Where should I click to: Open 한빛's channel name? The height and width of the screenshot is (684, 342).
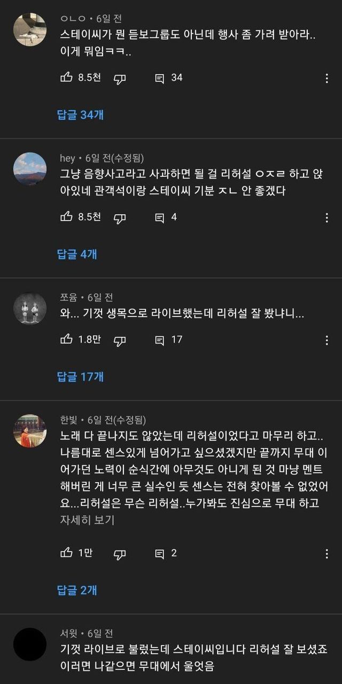69,420
